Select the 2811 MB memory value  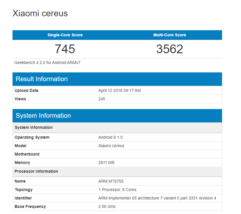click(106, 163)
